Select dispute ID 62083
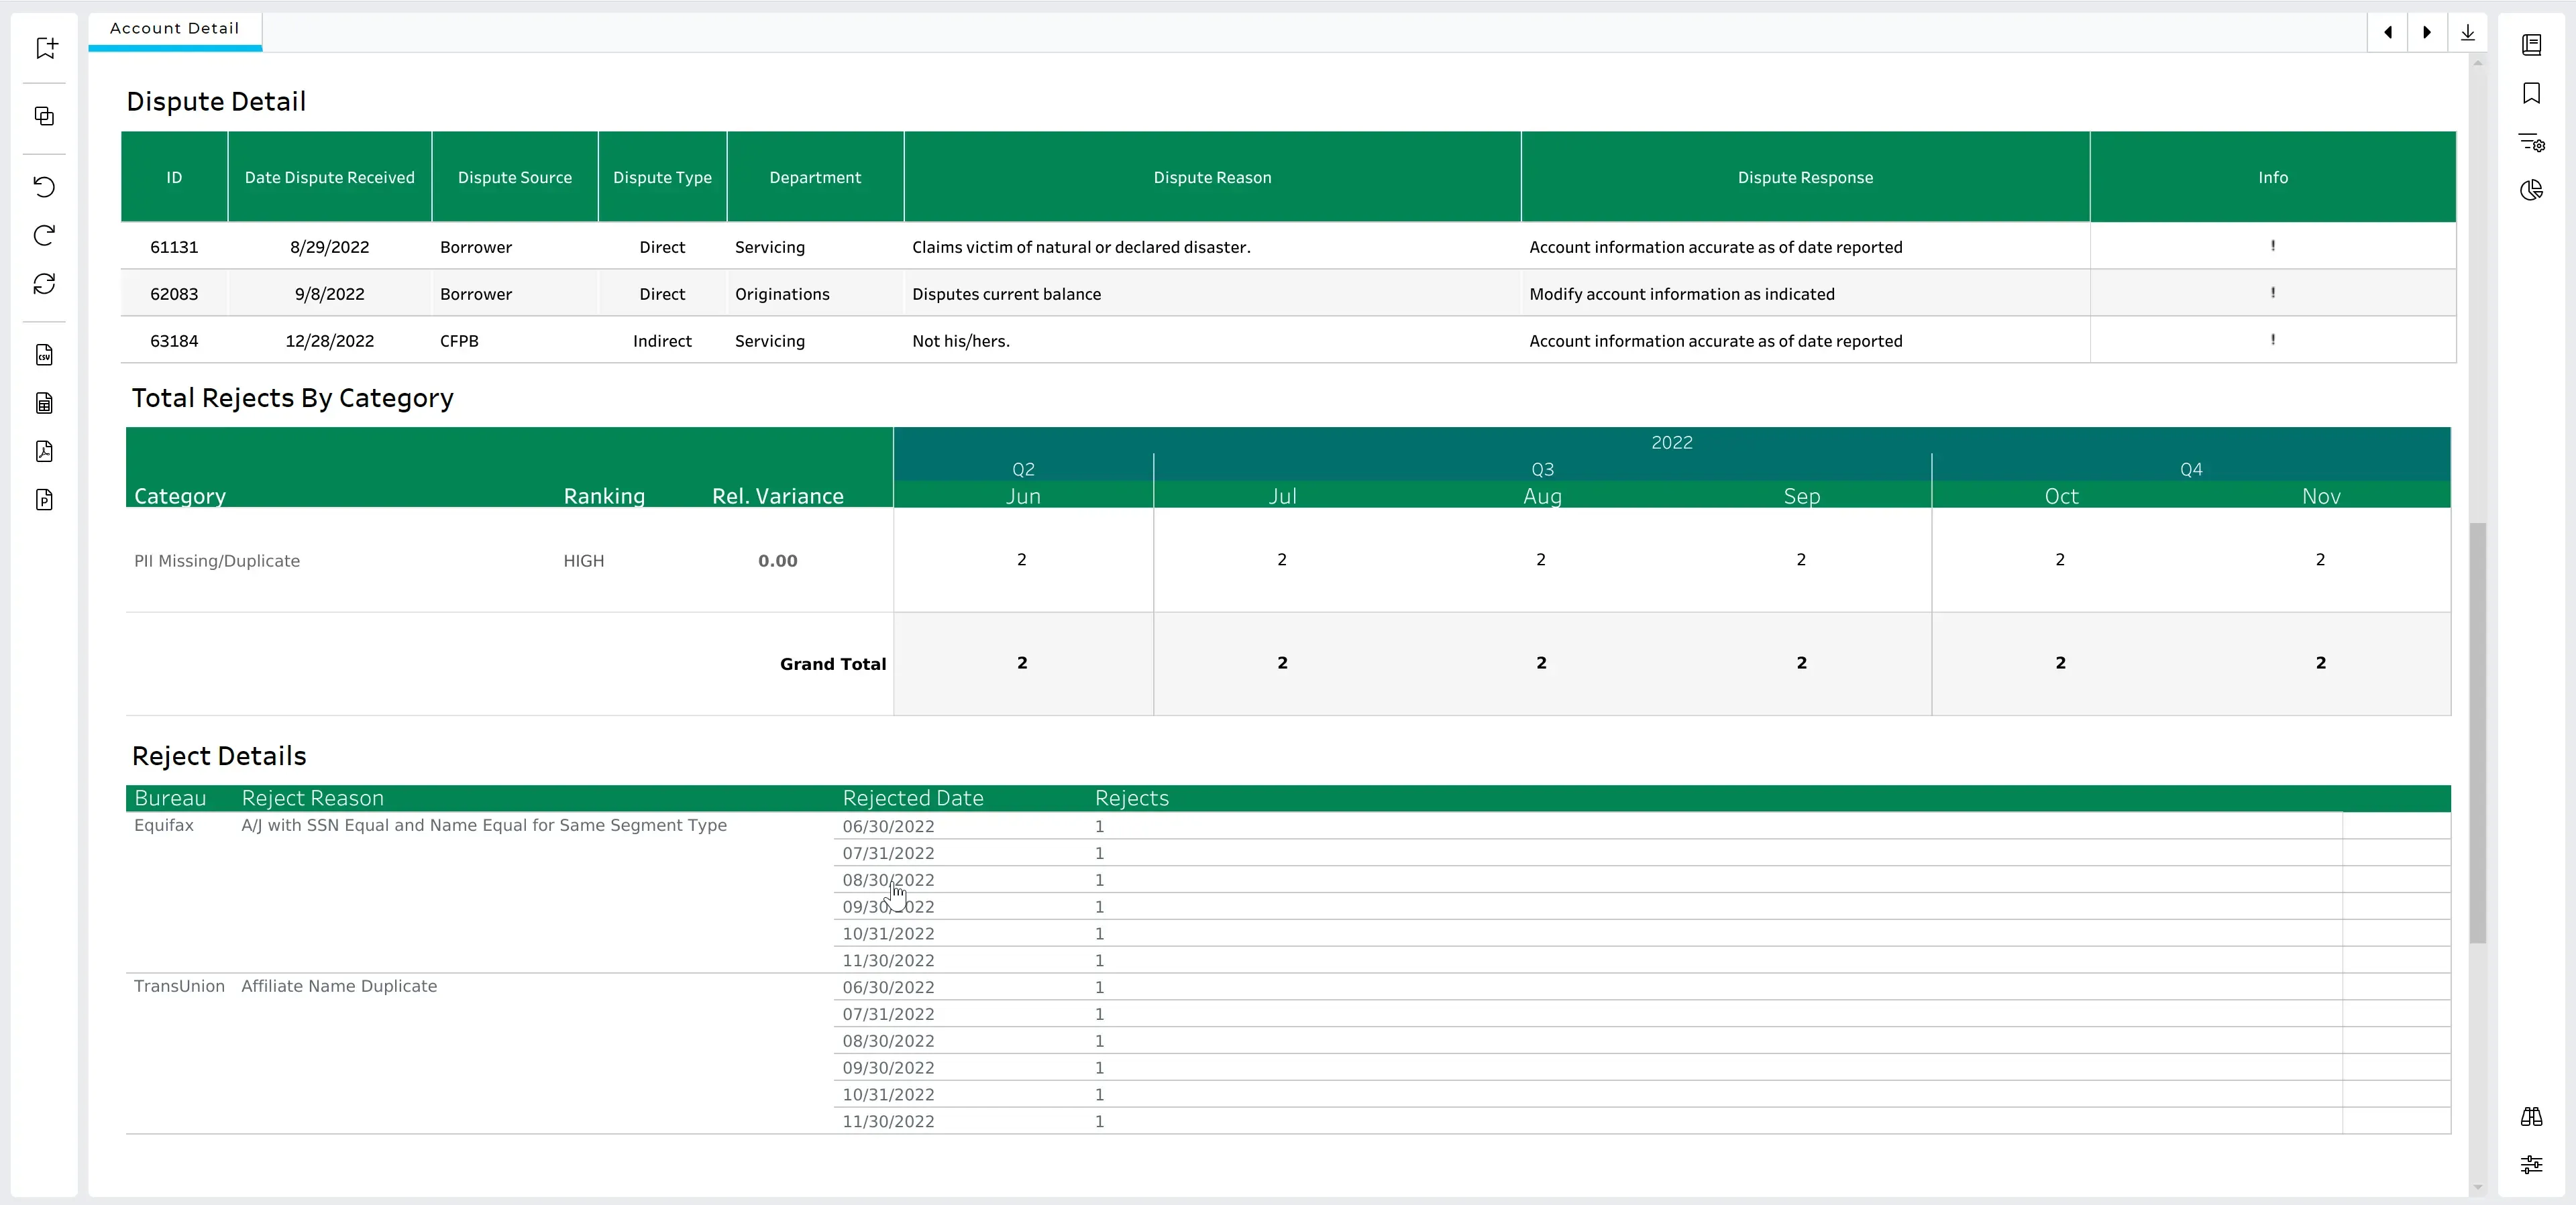 coord(174,294)
